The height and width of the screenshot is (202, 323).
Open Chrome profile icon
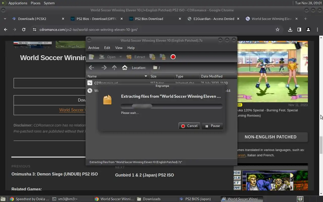coord(308,30)
